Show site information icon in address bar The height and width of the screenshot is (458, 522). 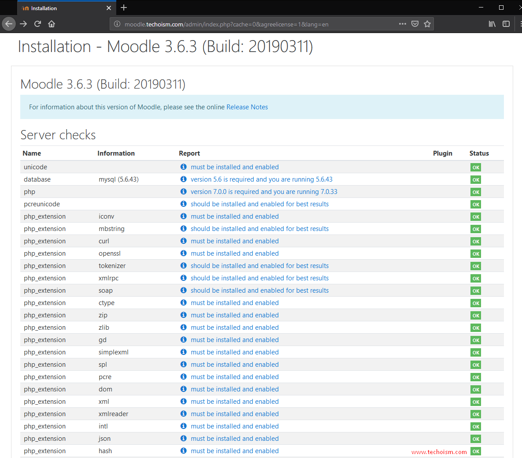pos(117,24)
